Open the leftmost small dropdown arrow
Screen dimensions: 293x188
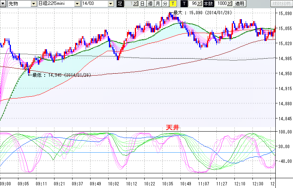click(3, 3)
